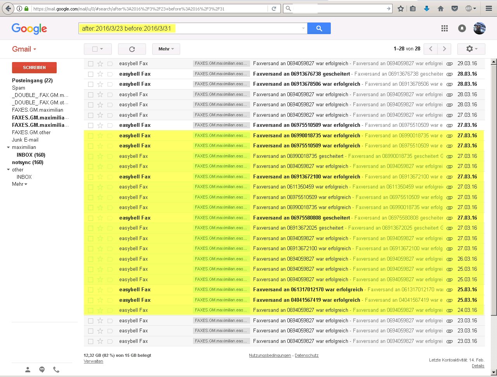This screenshot has width=497, height=377.
Task: Open the Nutzungsbedingungen link
Action: click(269, 355)
